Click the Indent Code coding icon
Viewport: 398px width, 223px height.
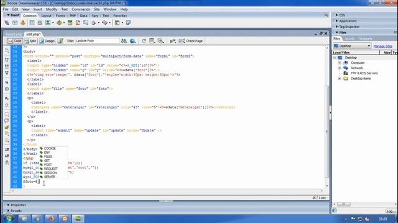pyautogui.click(x=7, y=149)
